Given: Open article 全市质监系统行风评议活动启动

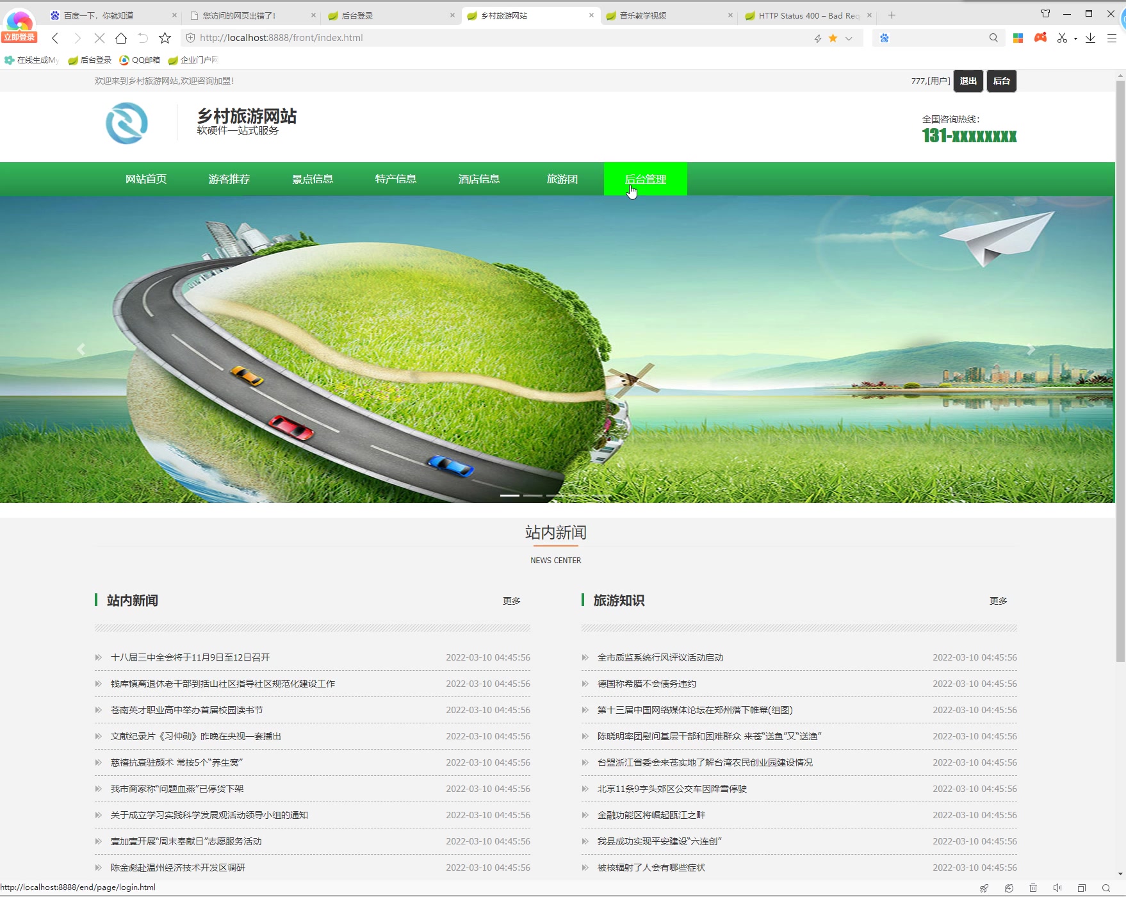Looking at the screenshot, I should coord(660,657).
